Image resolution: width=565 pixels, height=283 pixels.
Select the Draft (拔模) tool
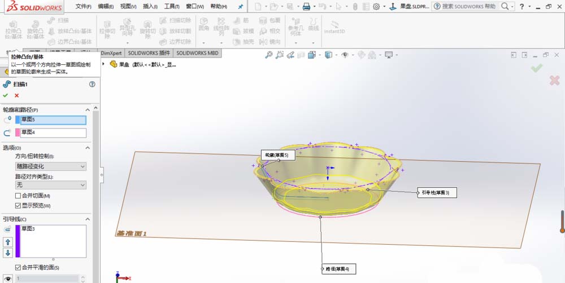[x=244, y=31]
